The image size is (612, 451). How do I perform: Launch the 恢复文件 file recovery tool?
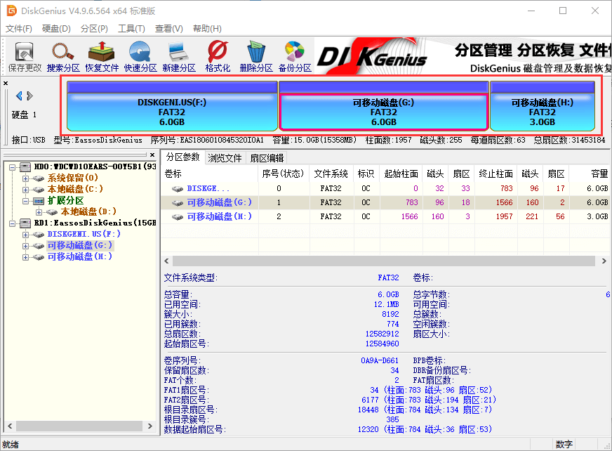[102, 55]
